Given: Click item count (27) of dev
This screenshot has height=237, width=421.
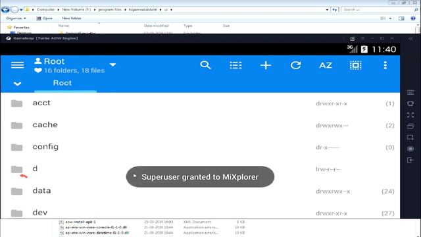Looking at the screenshot, I should [388, 213].
